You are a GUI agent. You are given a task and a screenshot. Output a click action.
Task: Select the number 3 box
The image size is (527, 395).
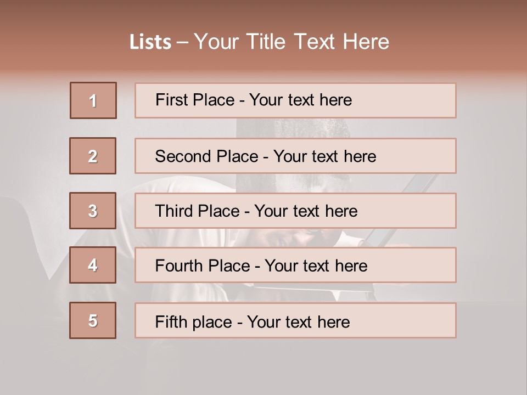point(93,211)
